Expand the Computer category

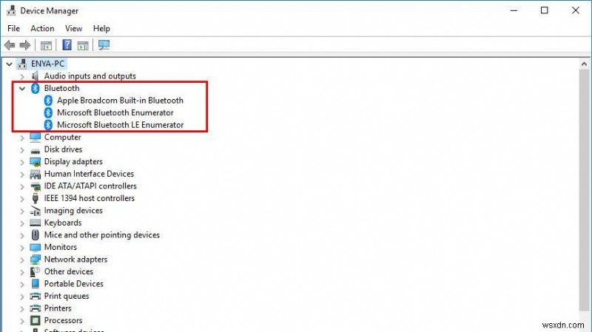[x=22, y=138]
